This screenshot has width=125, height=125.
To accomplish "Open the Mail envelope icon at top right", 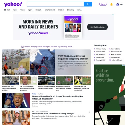I will tap(117, 4).
